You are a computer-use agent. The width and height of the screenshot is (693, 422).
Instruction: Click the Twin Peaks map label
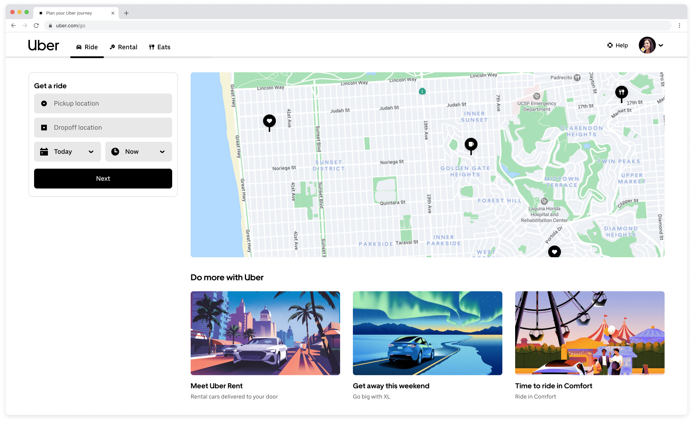coord(619,162)
